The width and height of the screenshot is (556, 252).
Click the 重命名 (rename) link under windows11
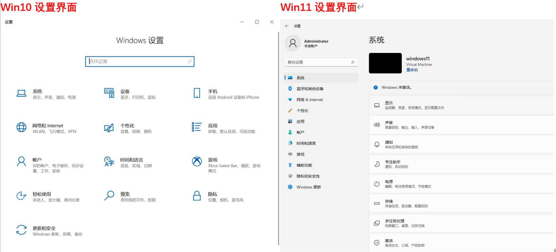tap(412, 70)
